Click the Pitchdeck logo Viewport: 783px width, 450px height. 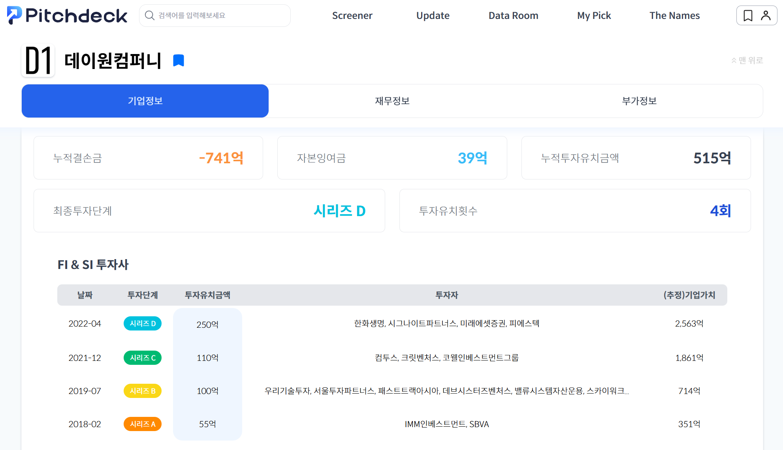pyautogui.click(x=67, y=15)
